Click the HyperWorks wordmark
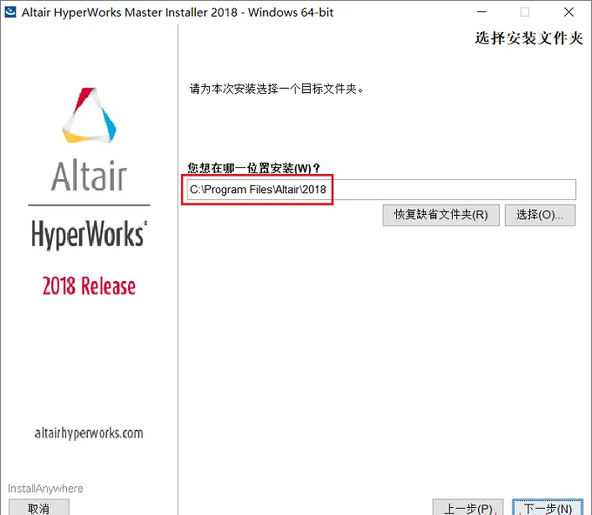 pyautogui.click(x=89, y=235)
